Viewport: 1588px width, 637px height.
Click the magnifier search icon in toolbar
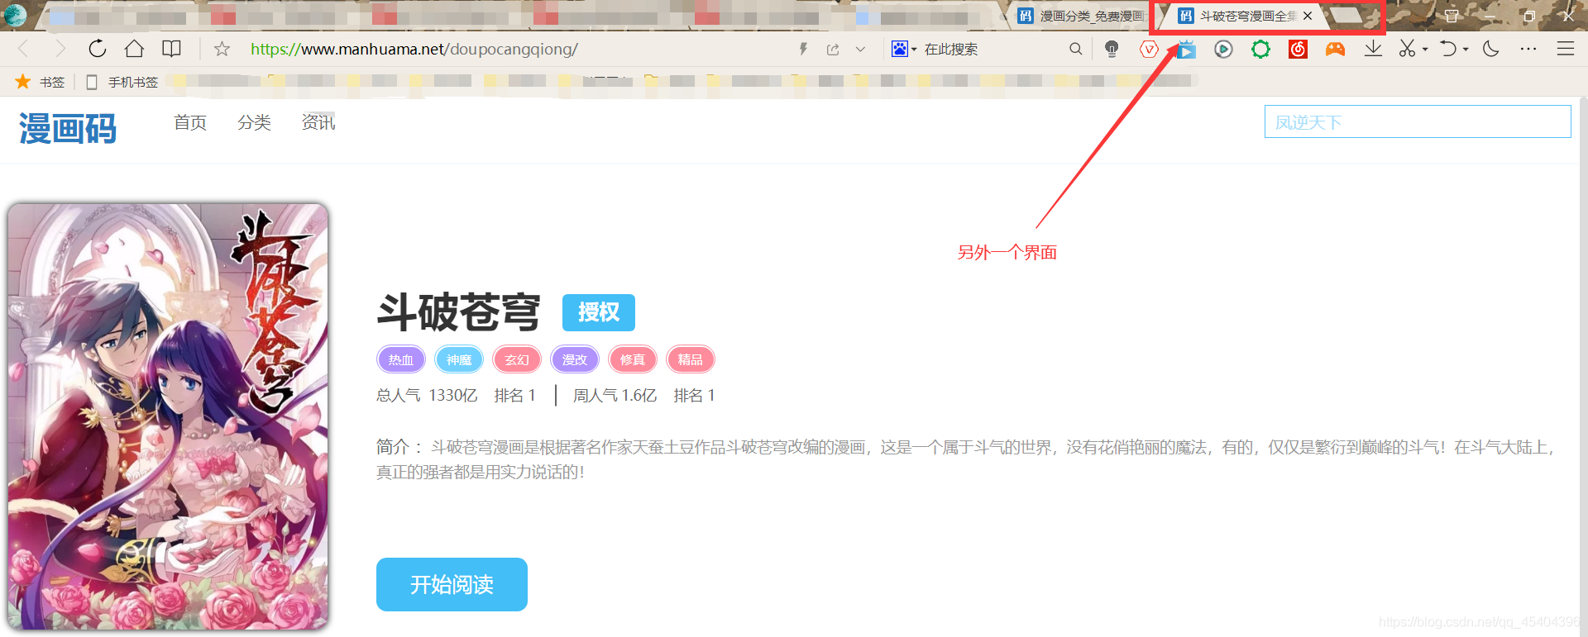pyautogui.click(x=1075, y=50)
